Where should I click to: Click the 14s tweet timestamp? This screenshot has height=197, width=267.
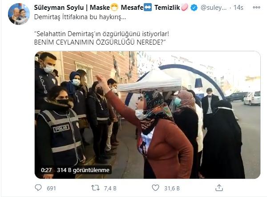(238, 8)
